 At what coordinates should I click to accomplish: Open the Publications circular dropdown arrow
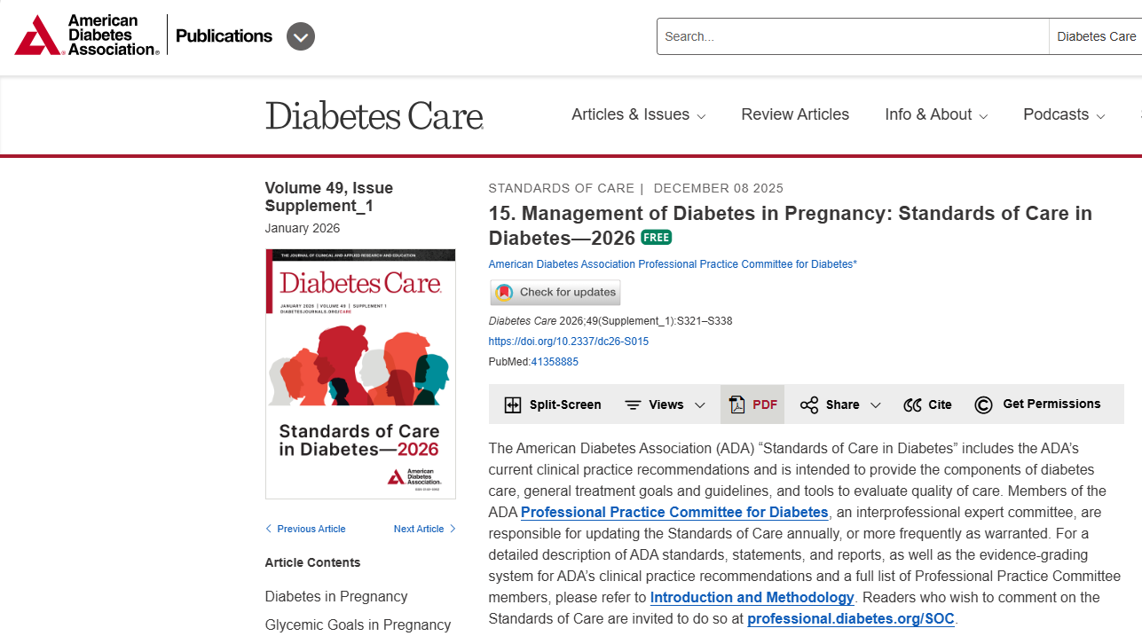[301, 36]
